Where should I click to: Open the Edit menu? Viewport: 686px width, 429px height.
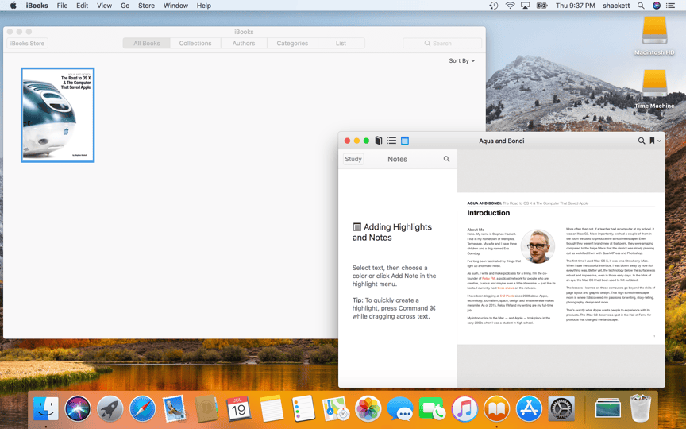83,6
